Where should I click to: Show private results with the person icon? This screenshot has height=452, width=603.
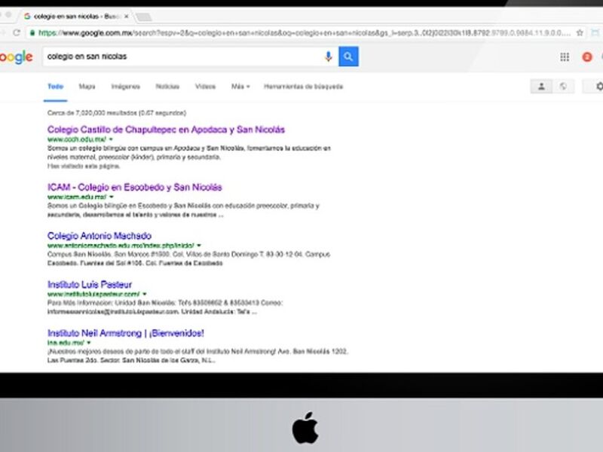pyautogui.click(x=541, y=86)
